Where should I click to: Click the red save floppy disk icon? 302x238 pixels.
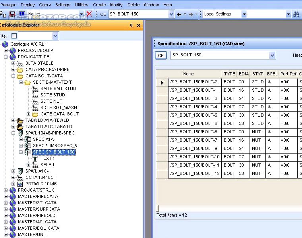tap(12, 14)
